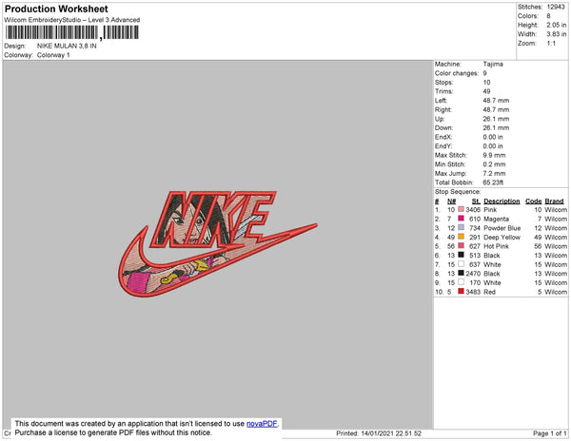Screen dimensions: 571x441
Task: Open the novaPDF hyperlink
Action: [262, 424]
